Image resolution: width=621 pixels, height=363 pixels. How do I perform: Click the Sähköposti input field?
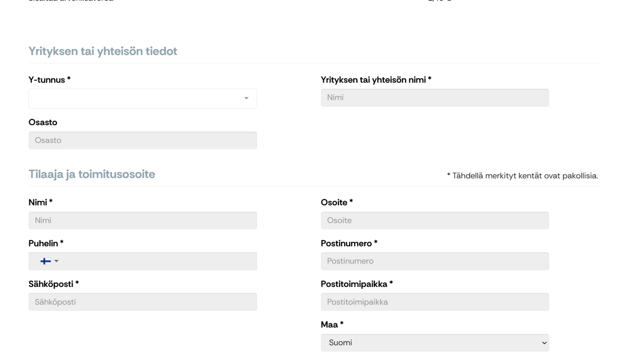(x=142, y=302)
